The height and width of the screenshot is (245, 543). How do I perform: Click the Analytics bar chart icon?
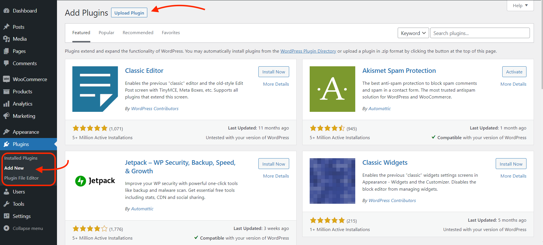7,104
